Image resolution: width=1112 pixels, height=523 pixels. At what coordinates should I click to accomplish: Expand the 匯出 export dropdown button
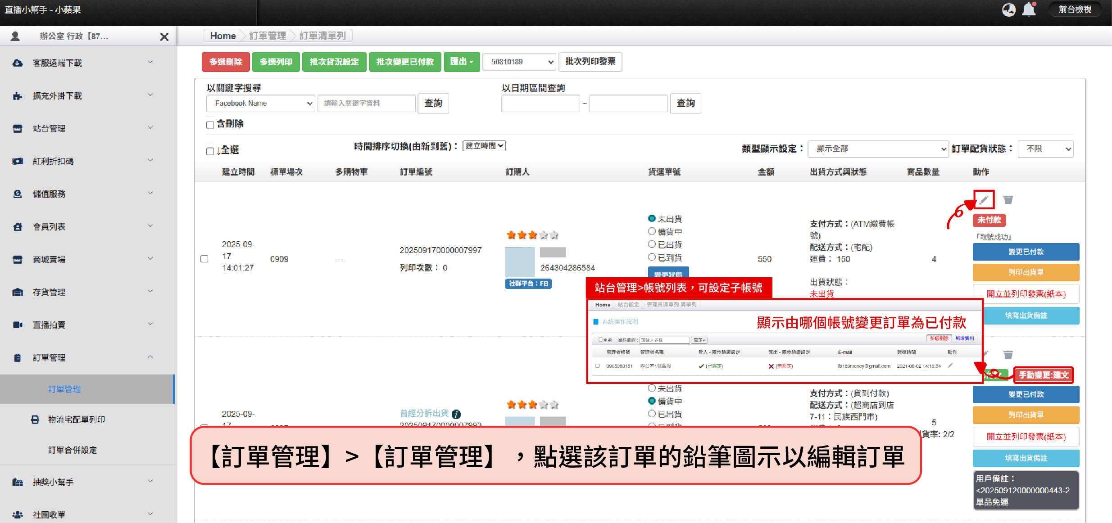[x=462, y=62]
